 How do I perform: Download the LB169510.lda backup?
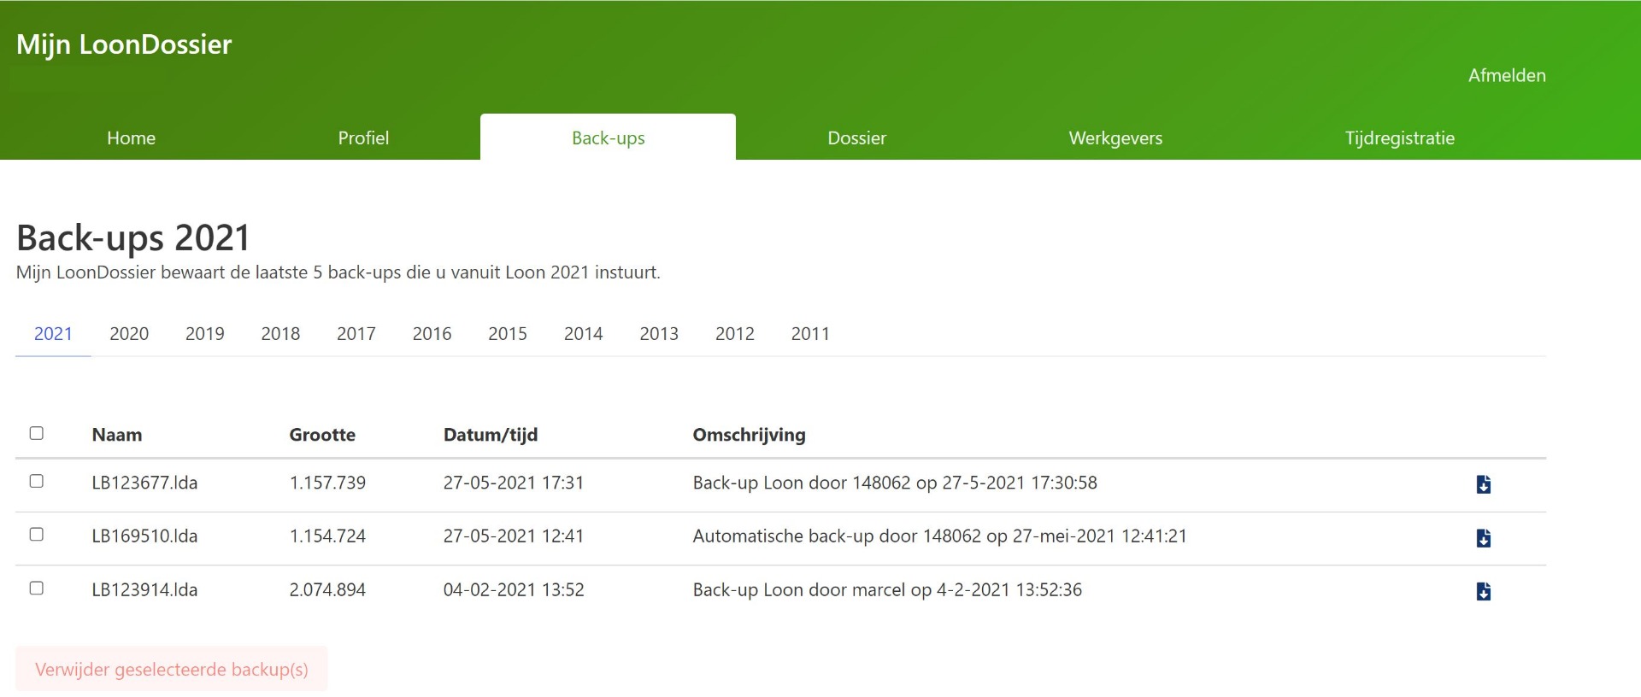pos(1484,537)
